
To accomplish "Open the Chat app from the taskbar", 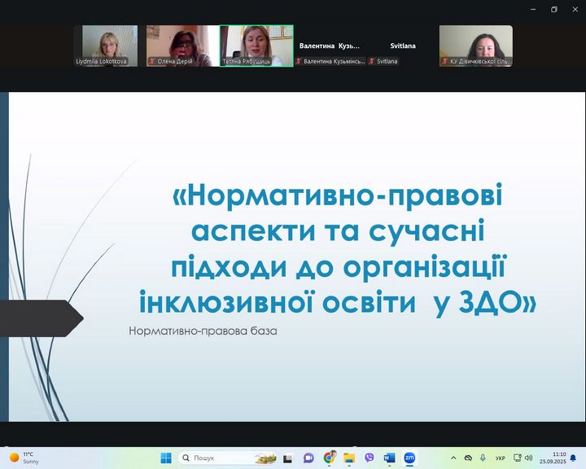I will coord(308,458).
